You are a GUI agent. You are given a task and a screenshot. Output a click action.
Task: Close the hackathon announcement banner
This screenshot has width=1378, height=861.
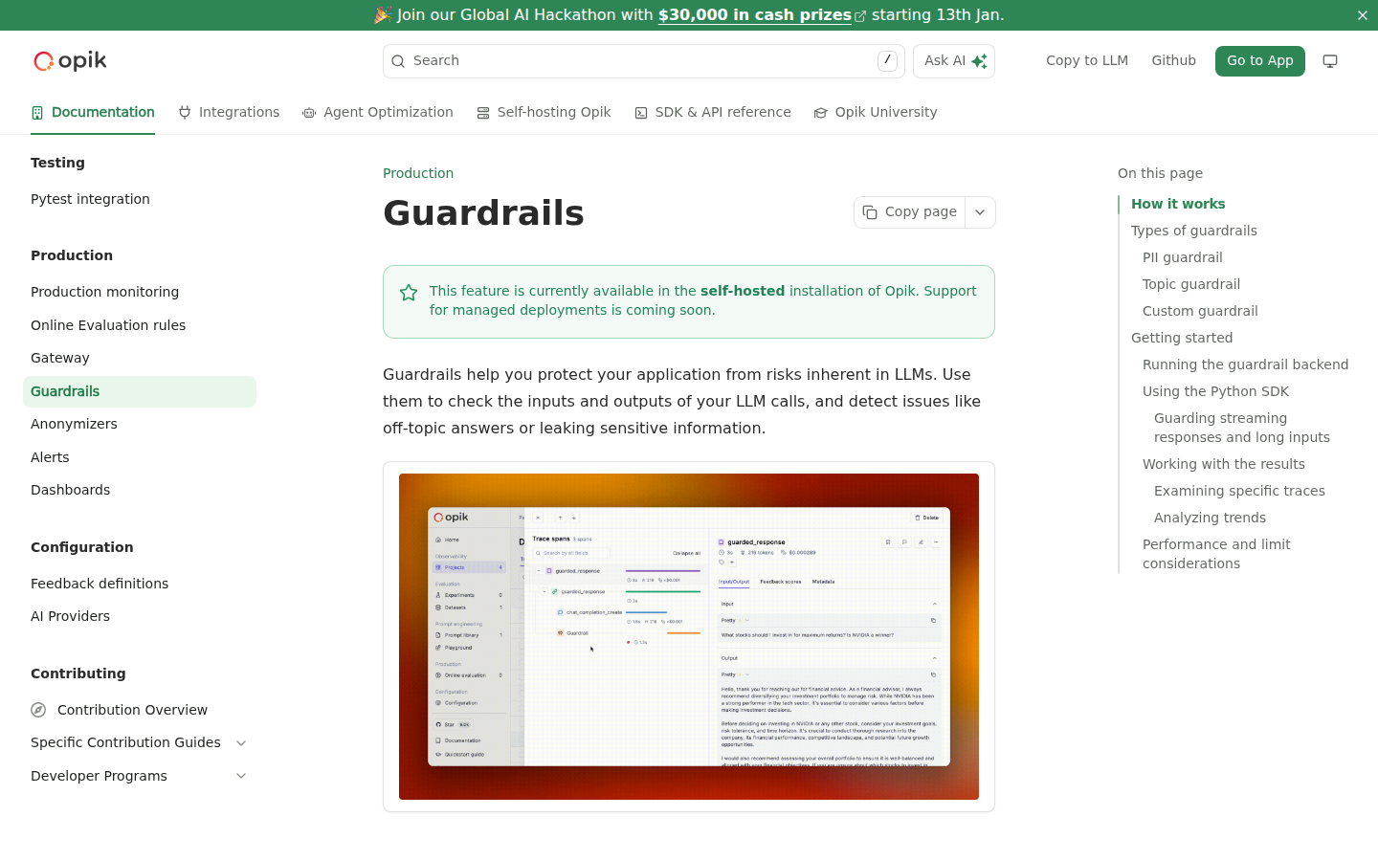click(1362, 15)
